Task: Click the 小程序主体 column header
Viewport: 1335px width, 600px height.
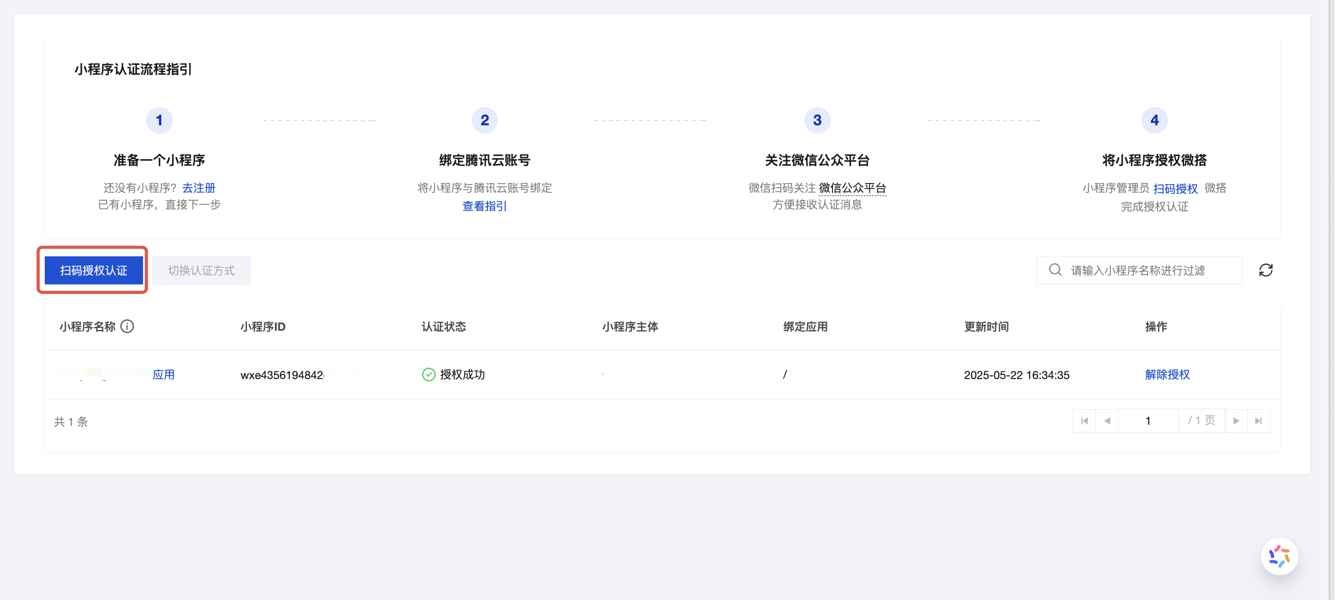Action: (x=630, y=327)
